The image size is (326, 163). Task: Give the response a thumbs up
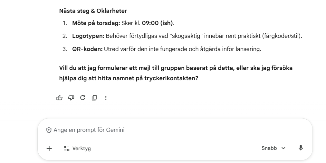pos(60,98)
